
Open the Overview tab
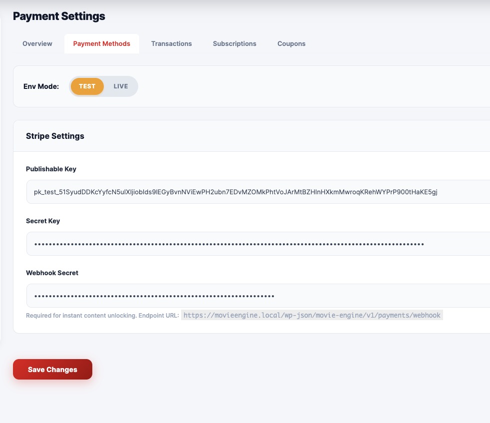37,44
